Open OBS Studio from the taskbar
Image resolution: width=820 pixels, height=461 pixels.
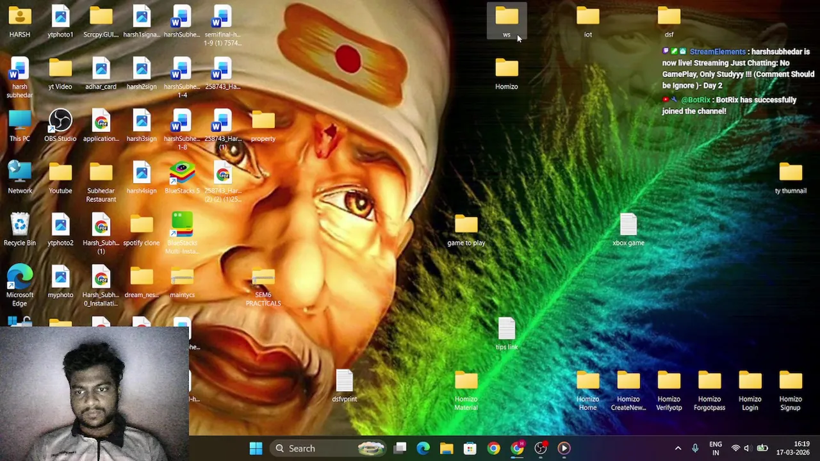point(541,448)
